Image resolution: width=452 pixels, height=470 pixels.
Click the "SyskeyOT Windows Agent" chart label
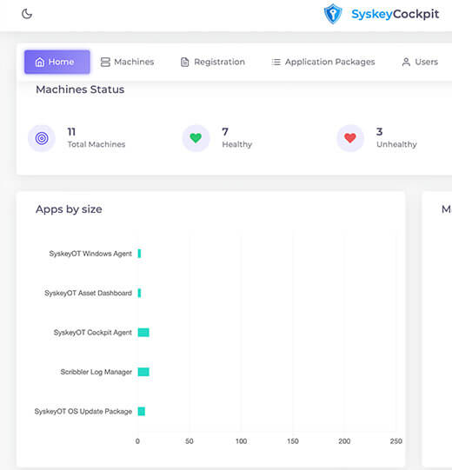pyautogui.click(x=90, y=254)
